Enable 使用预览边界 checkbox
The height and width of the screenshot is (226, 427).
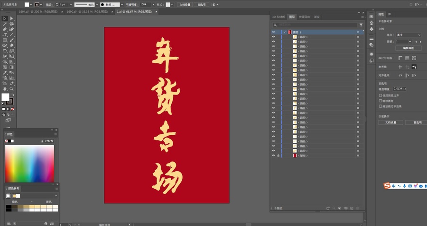[381, 96]
